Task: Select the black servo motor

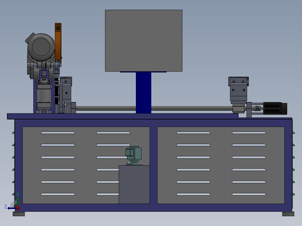Action: (x=275, y=108)
